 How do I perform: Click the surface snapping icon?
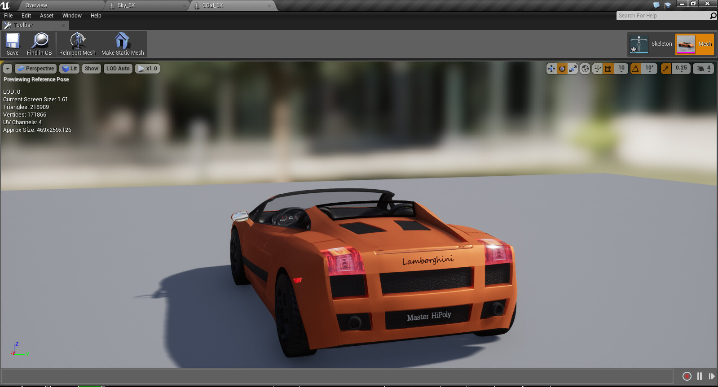(x=598, y=69)
